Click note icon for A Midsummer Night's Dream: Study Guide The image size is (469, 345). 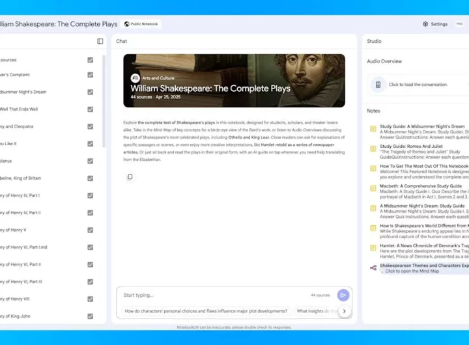coord(373,208)
